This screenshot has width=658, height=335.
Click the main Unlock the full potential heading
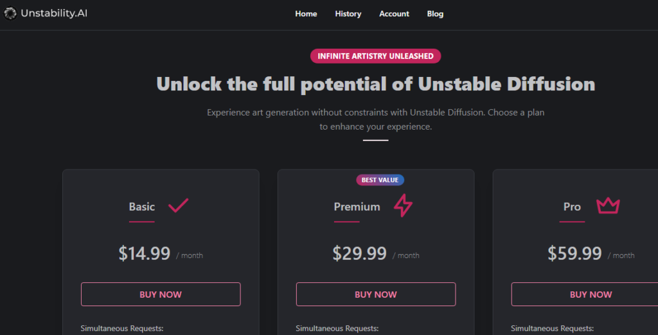[375, 84]
